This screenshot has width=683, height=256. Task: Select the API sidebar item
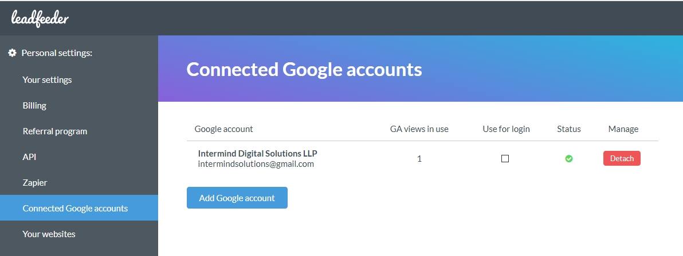point(29,157)
